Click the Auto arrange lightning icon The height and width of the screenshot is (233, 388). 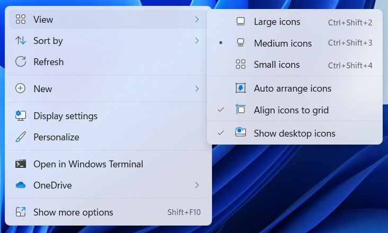coord(241,88)
